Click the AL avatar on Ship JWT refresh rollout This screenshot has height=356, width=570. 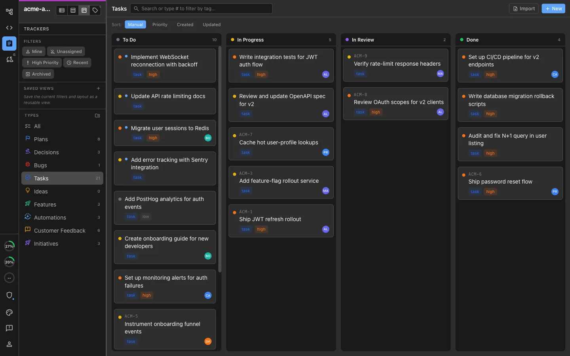click(326, 229)
